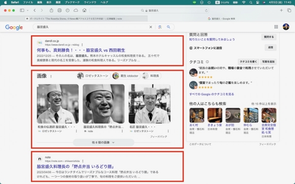The width and height of the screenshot is (295, 184).
Task: Click the Wi-Fi icon in menu bar
Action: [244, 2]
